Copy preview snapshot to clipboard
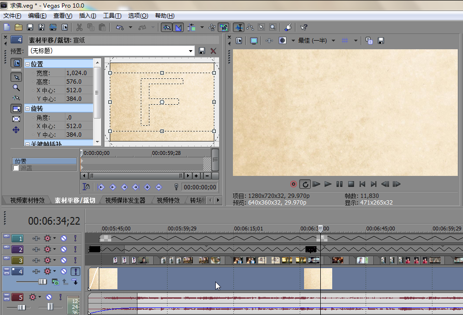This screenshot has width=463, height=315. point(369,41)
